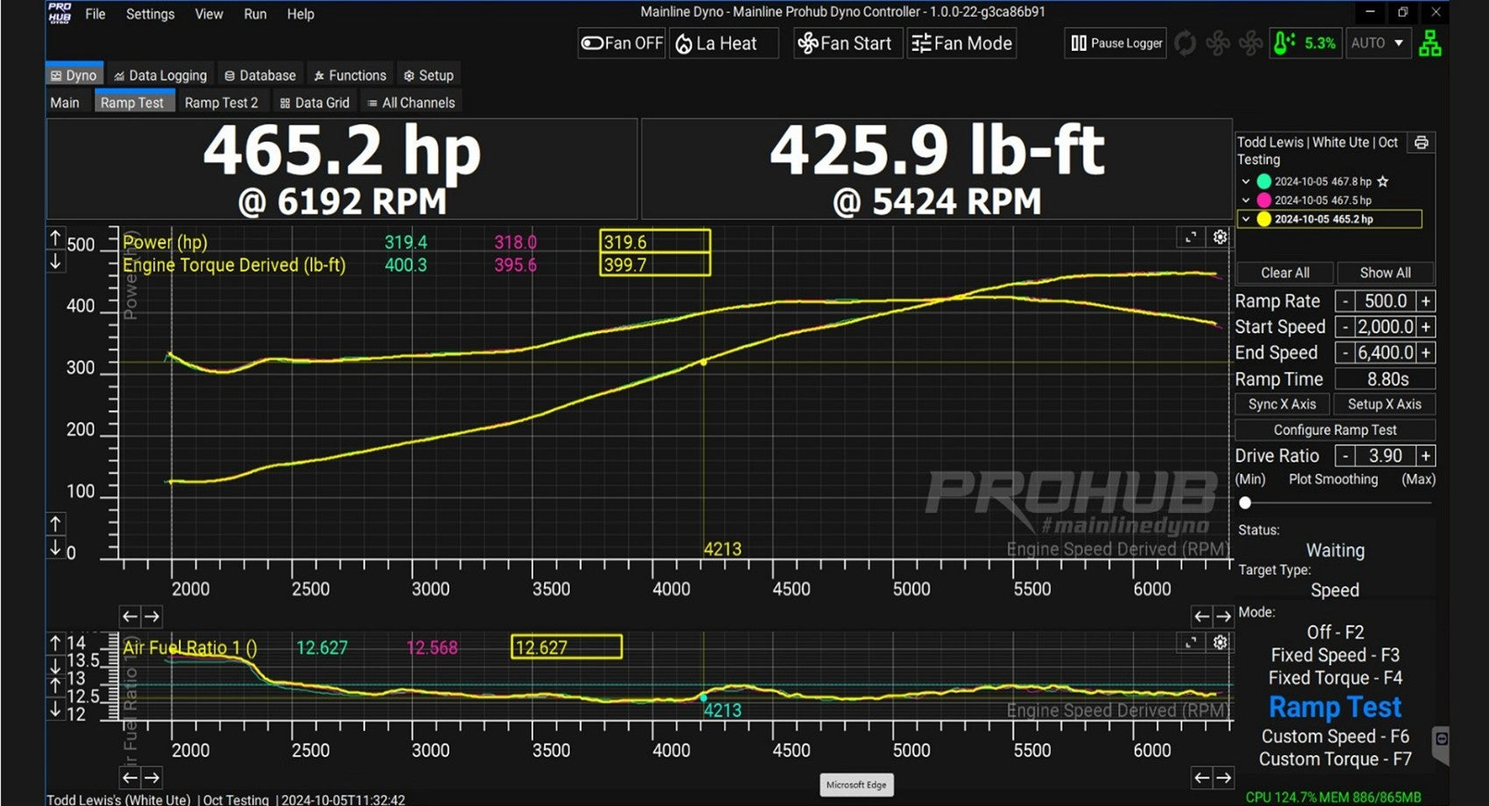Screen dimensions: 1489x806
Task: Increase Ramp Rate with plus button
Action: [1426, 301]
